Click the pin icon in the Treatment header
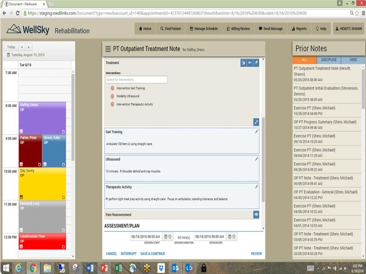 (256, 63)
